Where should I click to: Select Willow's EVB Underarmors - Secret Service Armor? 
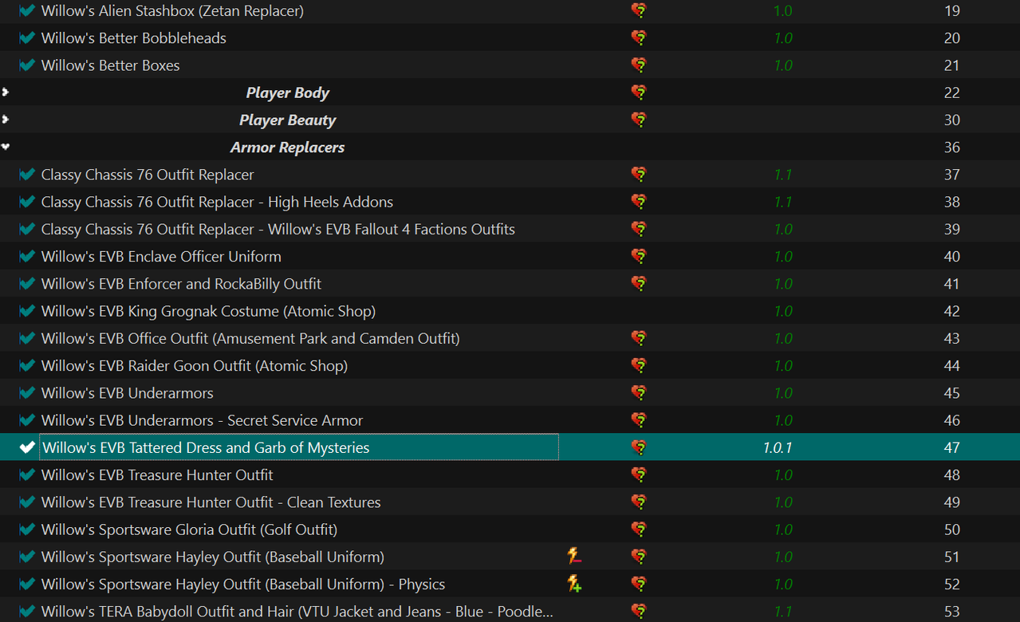click(202, 420)
